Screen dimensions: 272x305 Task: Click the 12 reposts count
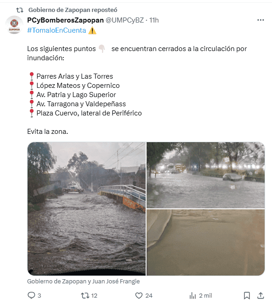click(94, 296)
